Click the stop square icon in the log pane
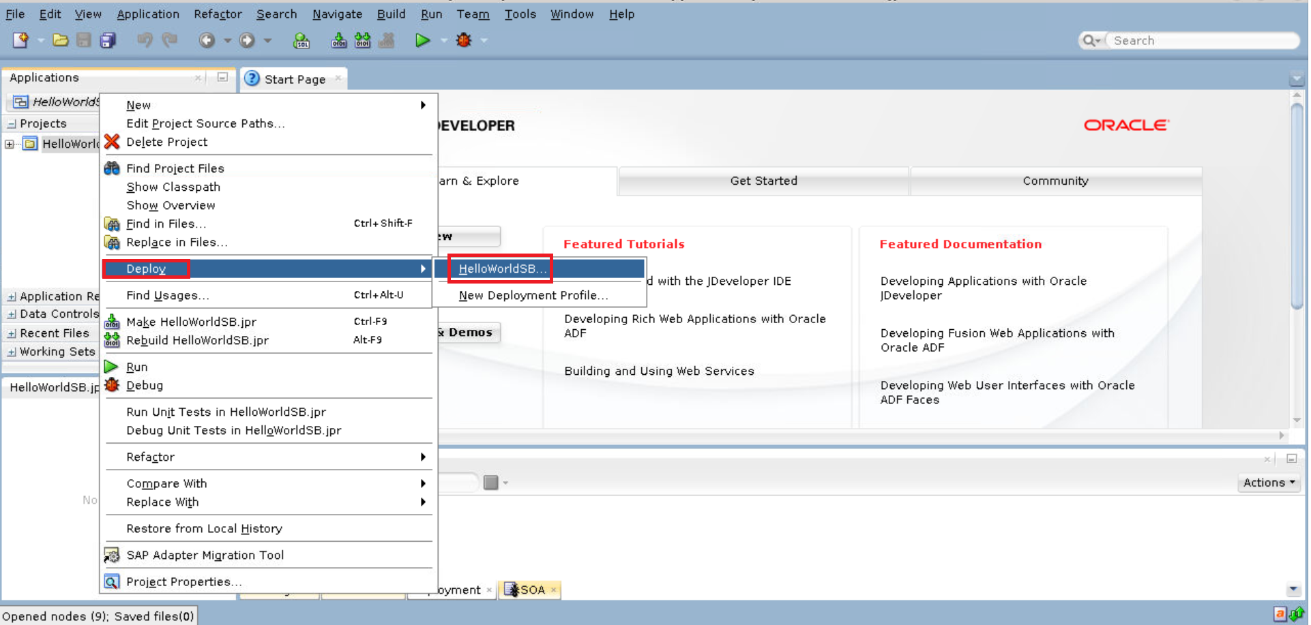 coord(490,483)
